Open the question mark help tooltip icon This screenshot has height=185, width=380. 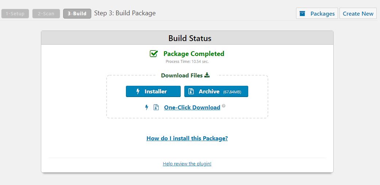coord(224,106)
